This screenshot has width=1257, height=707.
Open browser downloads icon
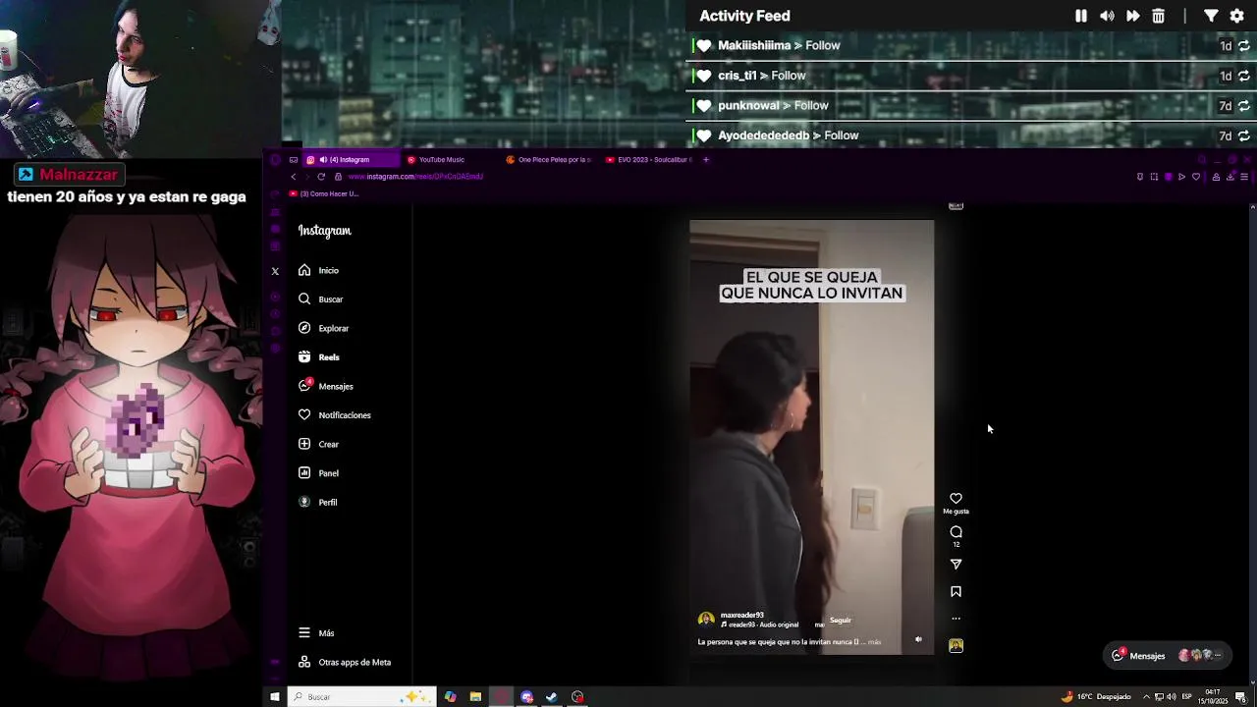click(1230, 177)
